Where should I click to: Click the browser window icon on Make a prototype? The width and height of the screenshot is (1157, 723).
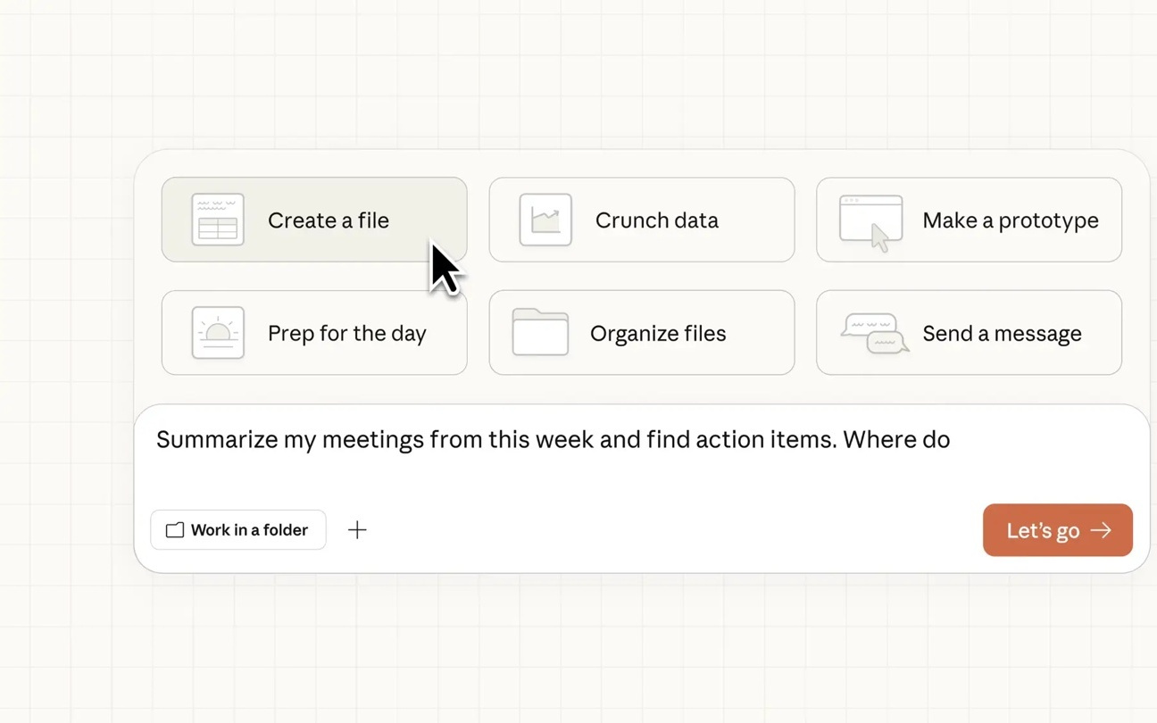pyautogui.click(x=870, y=220)
